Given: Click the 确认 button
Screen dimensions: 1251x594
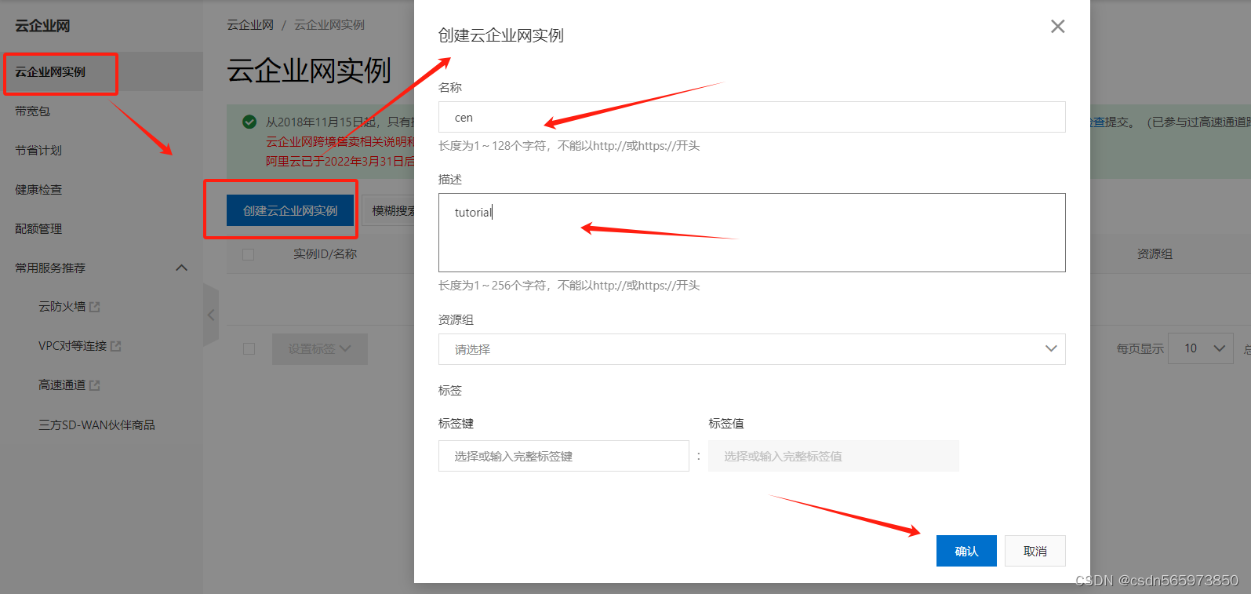Looking at the screenshot, I should click(966, 551).
